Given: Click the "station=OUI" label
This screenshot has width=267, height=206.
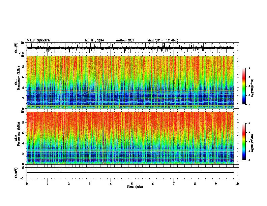Looking at the screenshot, I should pos(125,40).
